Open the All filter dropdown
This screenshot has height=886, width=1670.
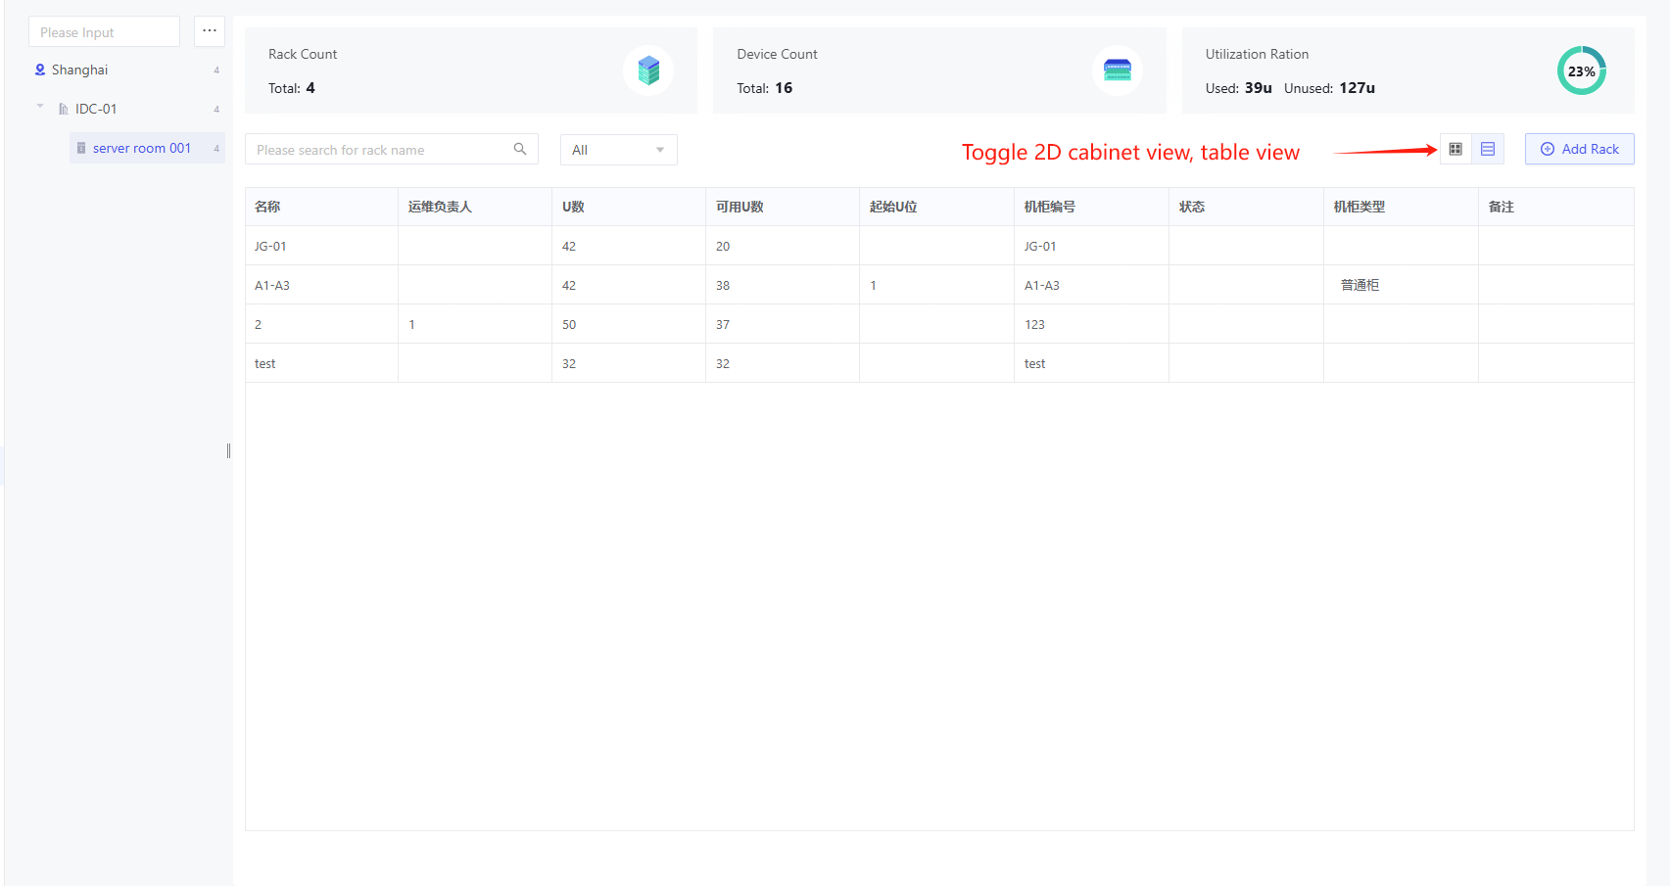pos(618,150)
